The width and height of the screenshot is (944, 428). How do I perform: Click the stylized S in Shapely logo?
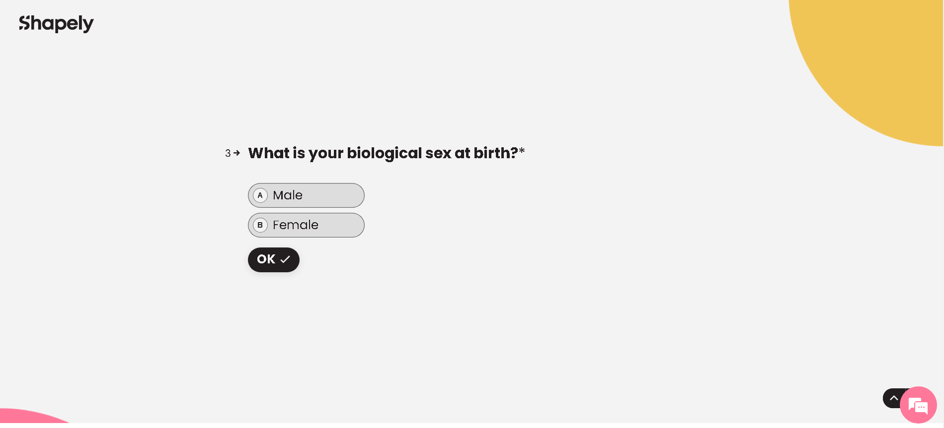coord(25,23)
